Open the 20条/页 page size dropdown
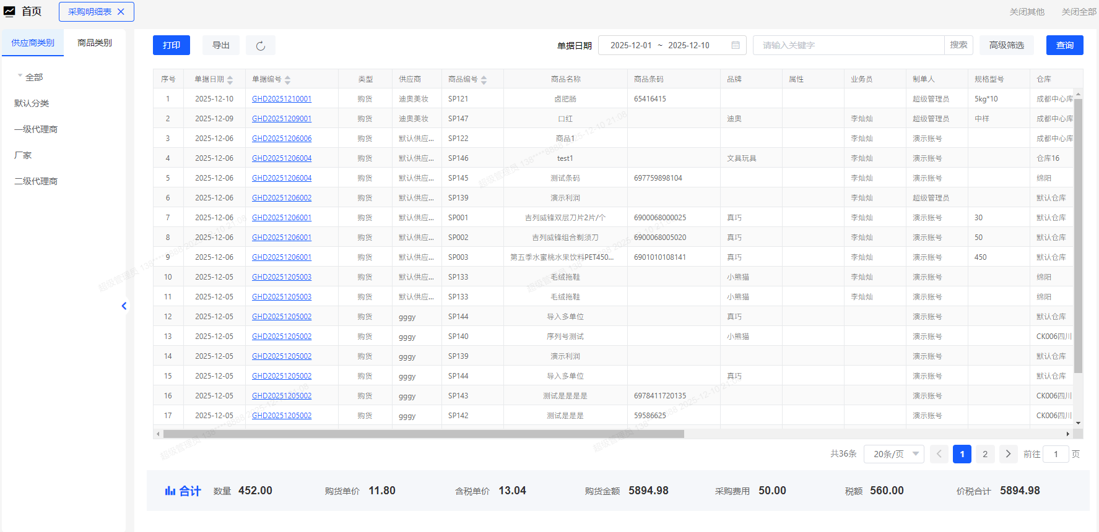The height and width of the screenshot is (532, 1099). [893, 454]
